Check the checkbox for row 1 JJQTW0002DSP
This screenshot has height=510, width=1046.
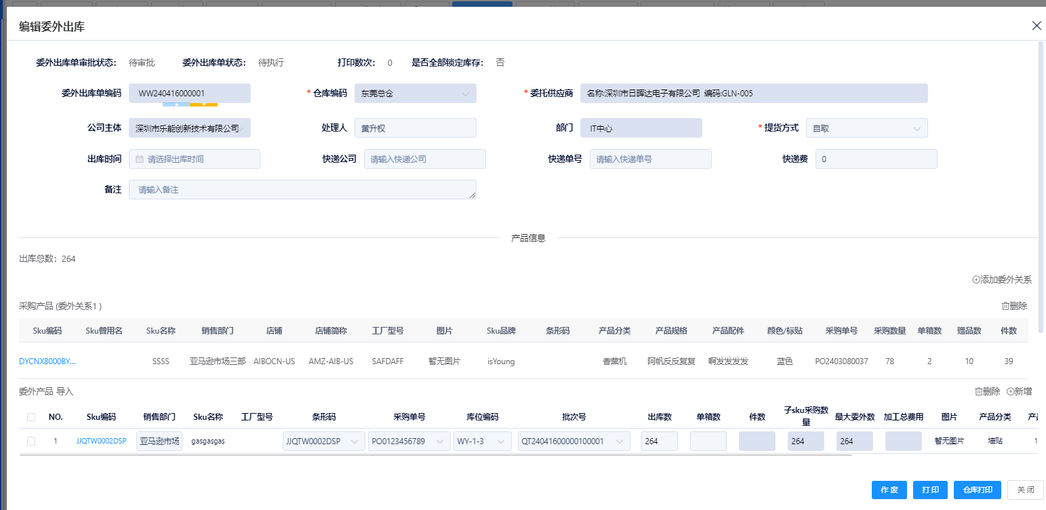[x=31, y=442]
